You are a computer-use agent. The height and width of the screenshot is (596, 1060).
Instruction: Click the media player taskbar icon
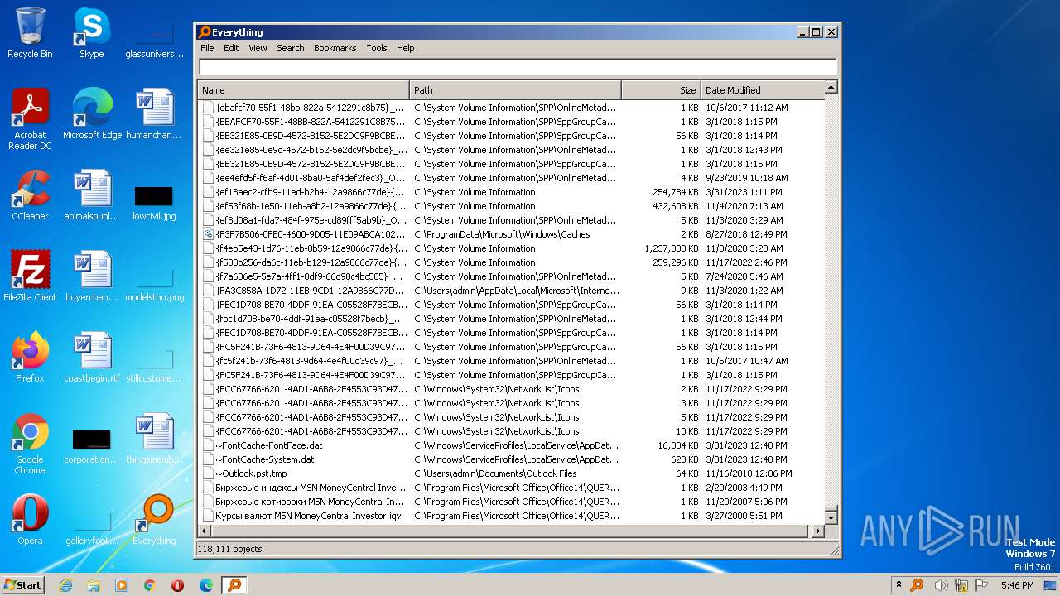coord(122,585)
